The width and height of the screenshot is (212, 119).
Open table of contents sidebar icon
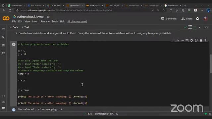[x=4, y=29]
